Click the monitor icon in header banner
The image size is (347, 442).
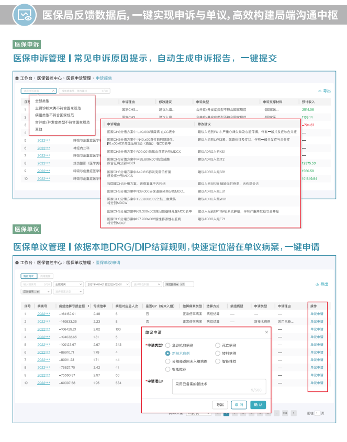[x=24, y=14]
